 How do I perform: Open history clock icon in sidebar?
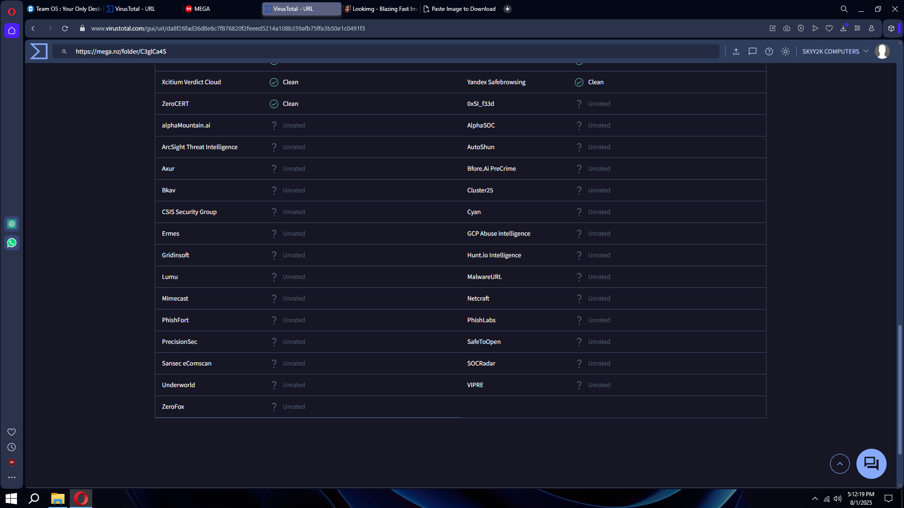(x=12, y=447)
